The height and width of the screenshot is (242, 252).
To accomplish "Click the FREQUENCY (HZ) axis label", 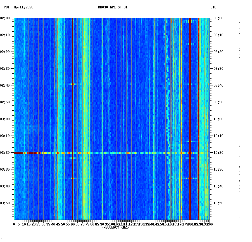I will (x=115, y=227).
